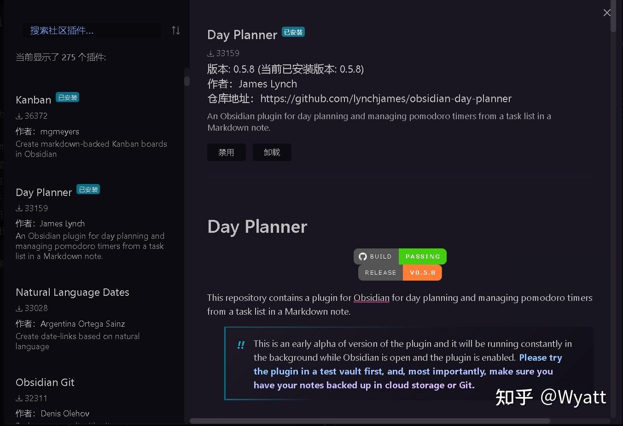
Task: Select the Kanban plugin from the list
Action: [33, 100]
